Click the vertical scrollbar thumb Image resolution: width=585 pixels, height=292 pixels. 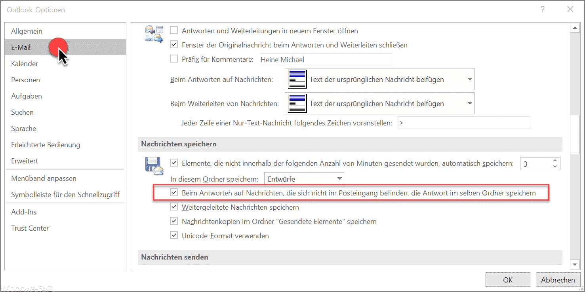574,134
